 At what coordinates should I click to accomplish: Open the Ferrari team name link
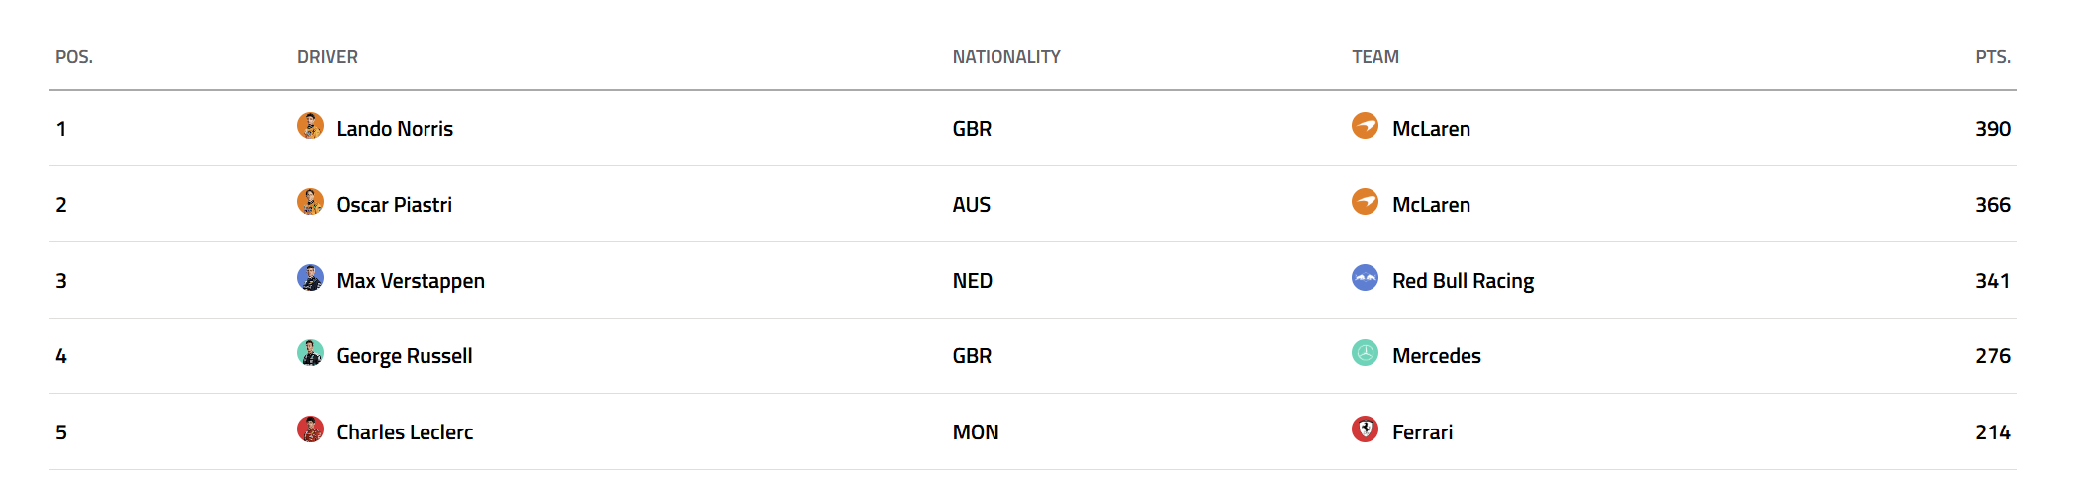pos(1422,432)
